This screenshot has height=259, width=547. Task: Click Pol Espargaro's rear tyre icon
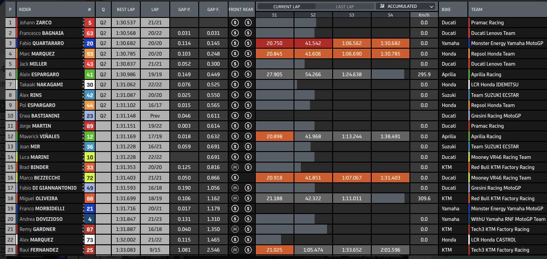click(x=248, y=106)
